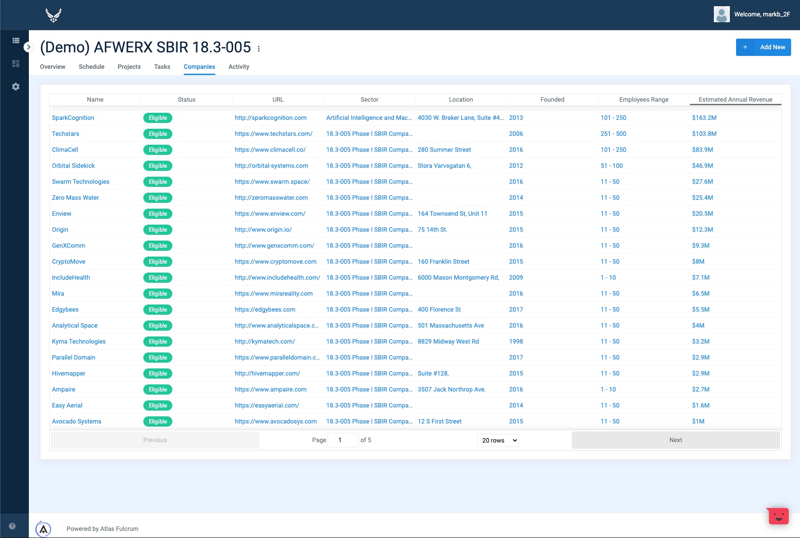800x538 pixels.
Task: Click the page number input field
Action: pyautogui.click(x=343, y=440)
